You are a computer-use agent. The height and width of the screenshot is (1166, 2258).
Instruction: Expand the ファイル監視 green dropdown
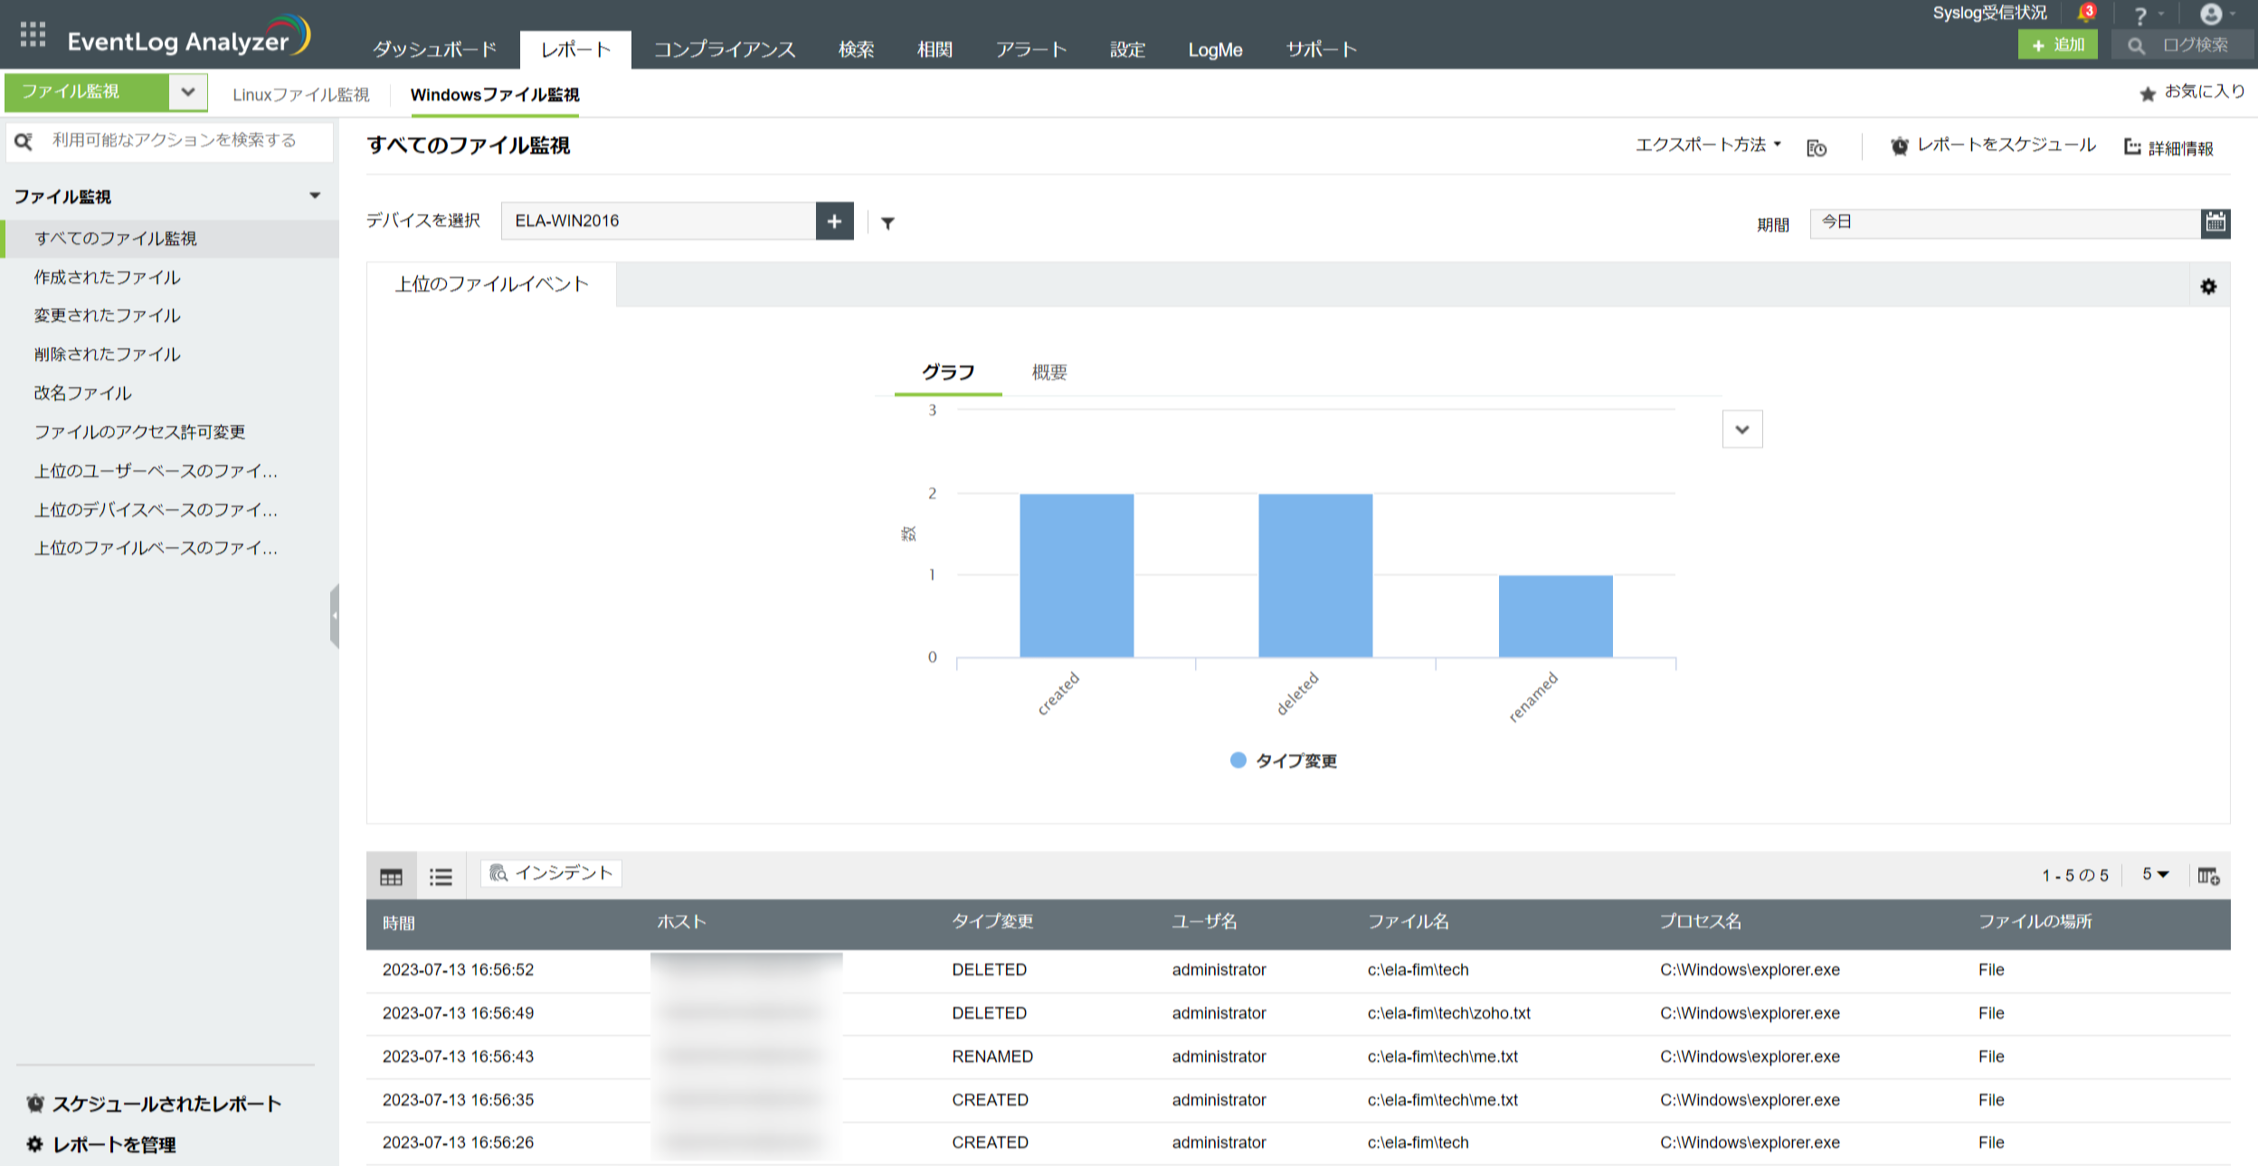[x=188, y=92]
